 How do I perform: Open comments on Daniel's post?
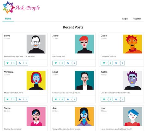[x=116, y=63]
